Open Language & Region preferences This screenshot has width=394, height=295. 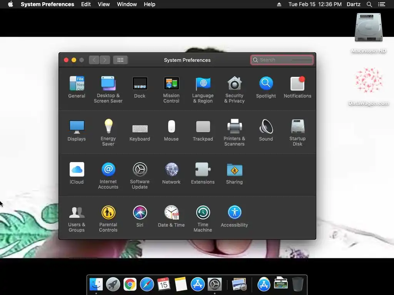[203, 89]
